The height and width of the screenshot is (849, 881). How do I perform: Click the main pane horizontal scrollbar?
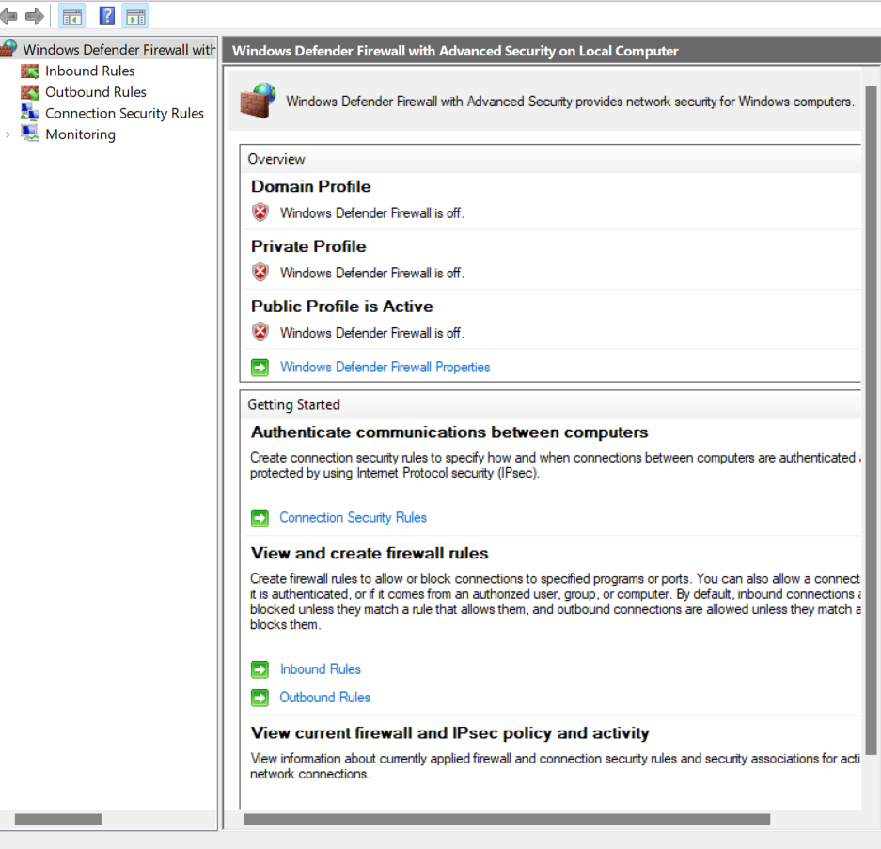[x=507, y=819]
